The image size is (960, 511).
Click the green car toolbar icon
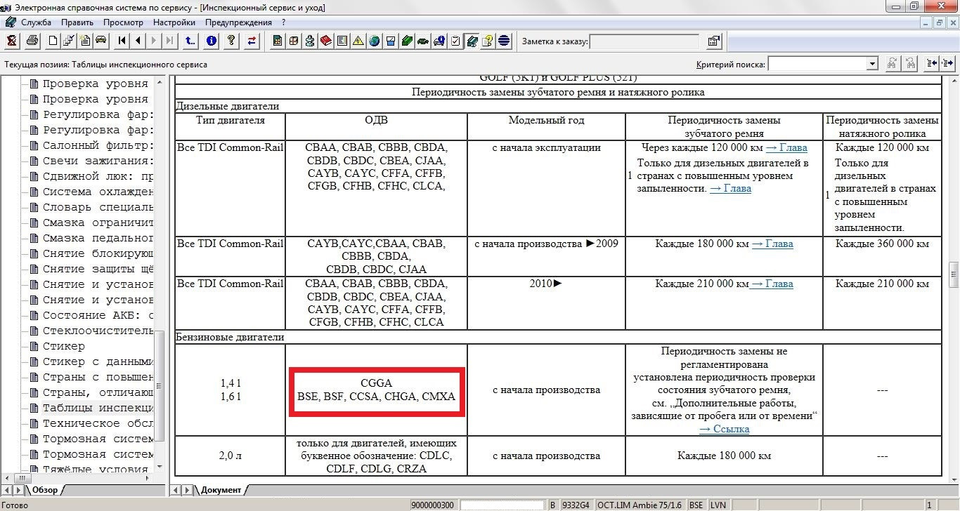coord(422,41)
